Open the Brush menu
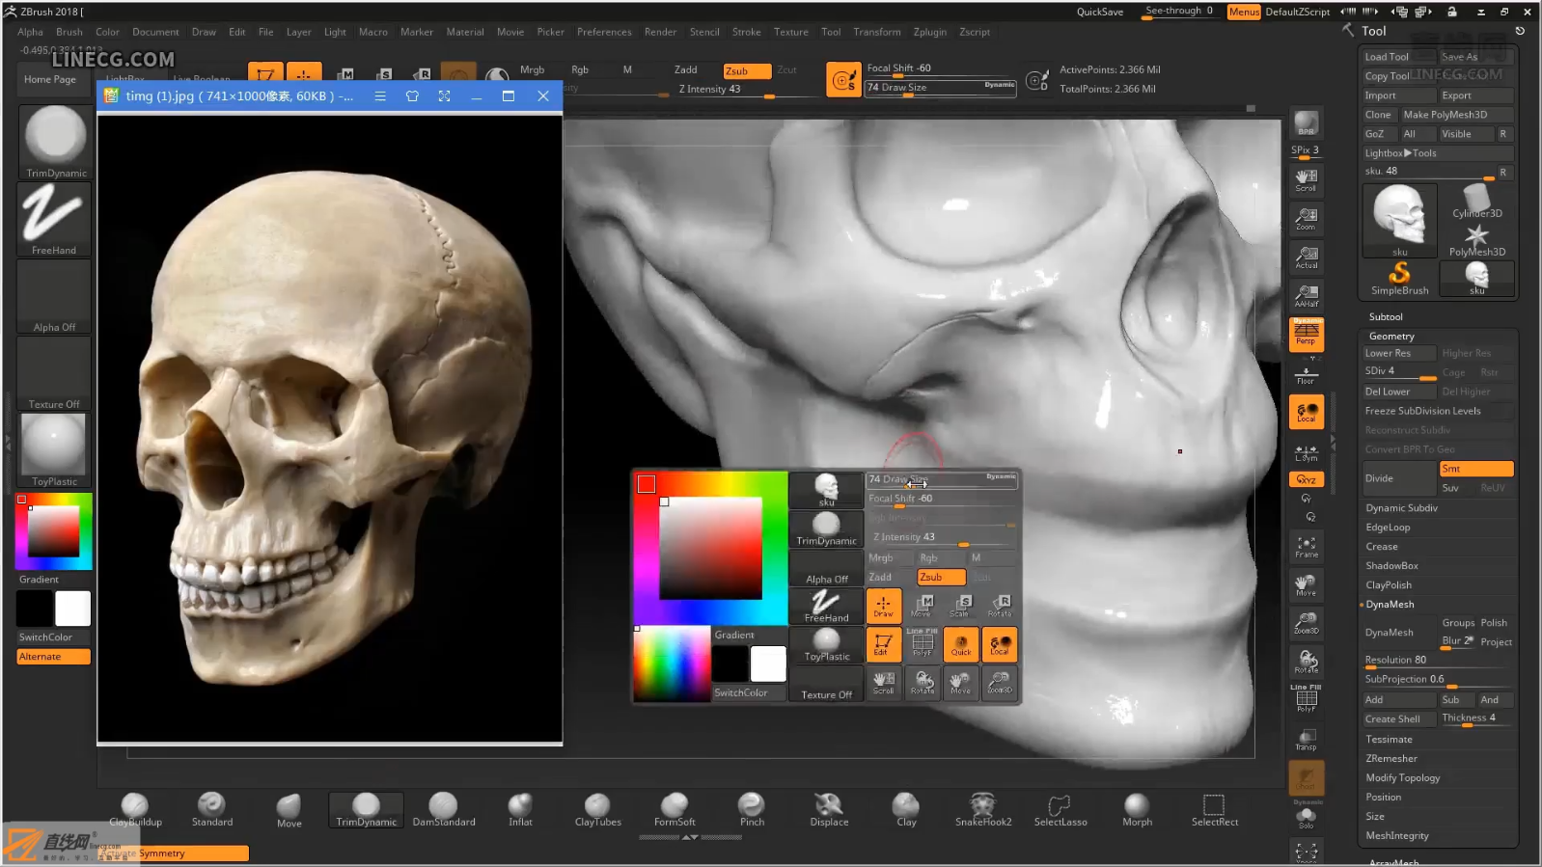This screenshot has height=867, width=1542. tap(69, 32)
